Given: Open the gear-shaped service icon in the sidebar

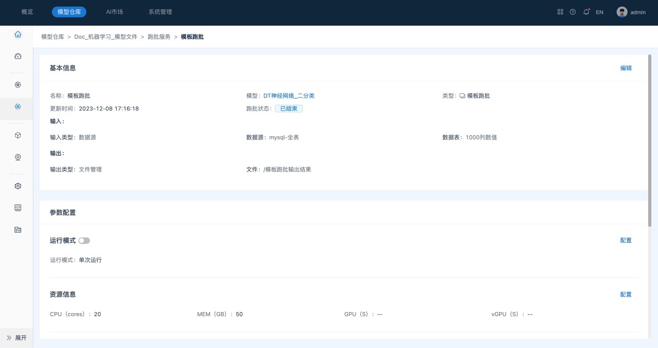Looking at the screenshot, I should 18,84.
